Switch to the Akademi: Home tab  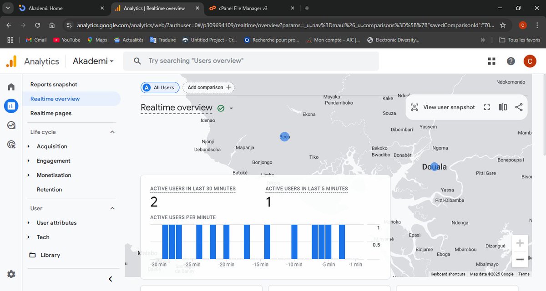pyautogui.click(x=62, y=8)
